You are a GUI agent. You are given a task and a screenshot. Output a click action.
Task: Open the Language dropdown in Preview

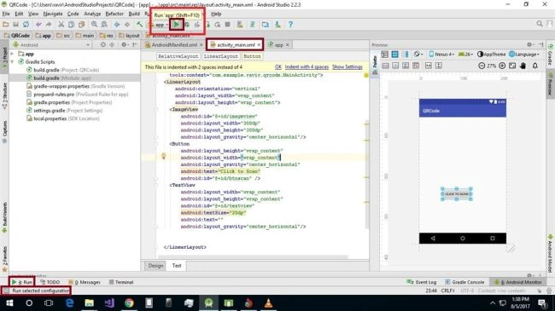coord(524,54)
